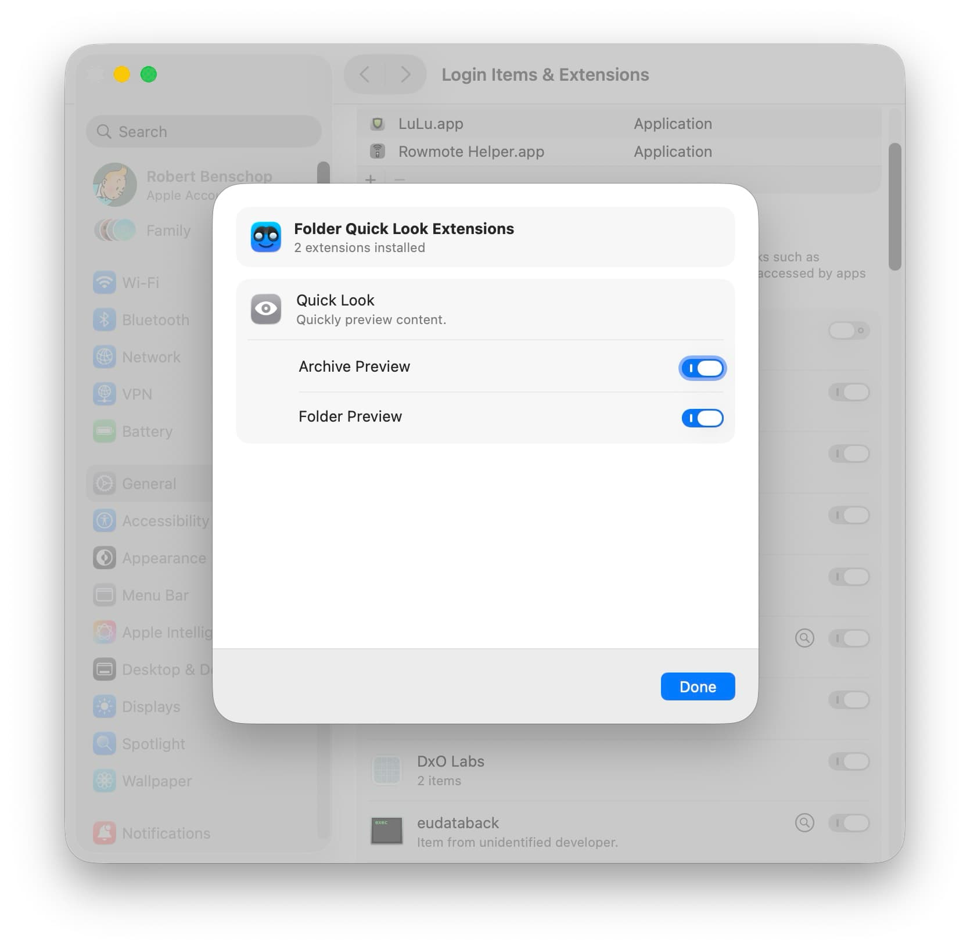Click the plus button under login items
970x949 pixels.
[x=371, y=180]
